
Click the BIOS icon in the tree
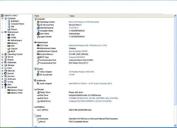[x=9, y=51]
